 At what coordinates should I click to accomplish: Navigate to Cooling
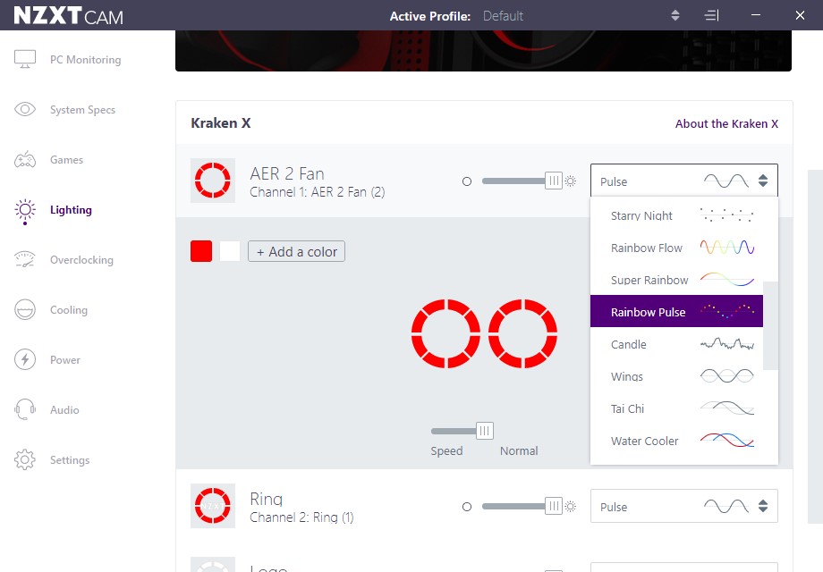point(69,310)
